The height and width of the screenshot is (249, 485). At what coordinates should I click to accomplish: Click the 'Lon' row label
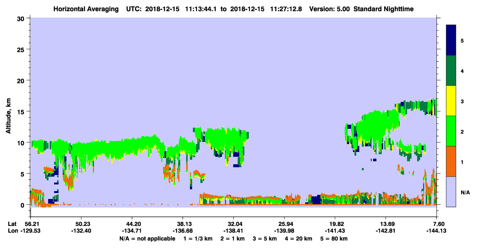(x=12, y=231)
